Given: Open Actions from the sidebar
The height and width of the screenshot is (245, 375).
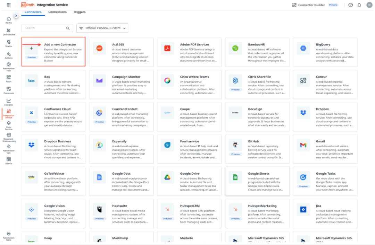Looking at the screenshot, I should click(x=9, y=55).
